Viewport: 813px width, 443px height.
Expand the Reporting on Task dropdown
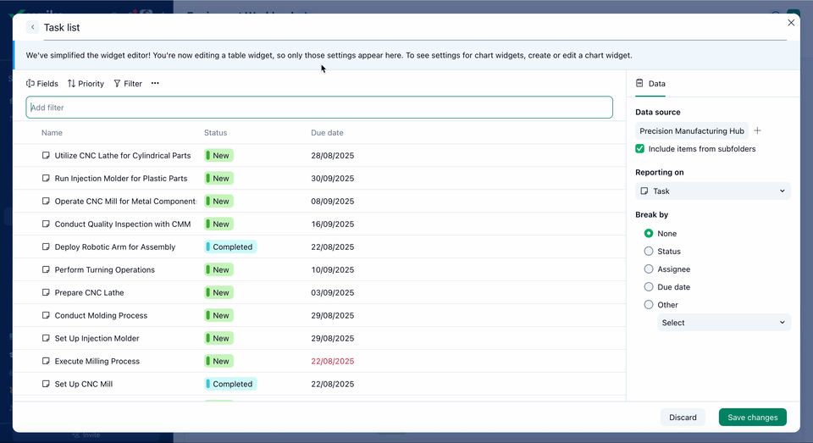pos(713,191)
